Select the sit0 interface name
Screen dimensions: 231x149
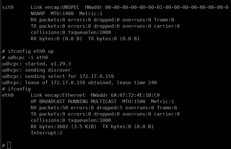[8, 7]
